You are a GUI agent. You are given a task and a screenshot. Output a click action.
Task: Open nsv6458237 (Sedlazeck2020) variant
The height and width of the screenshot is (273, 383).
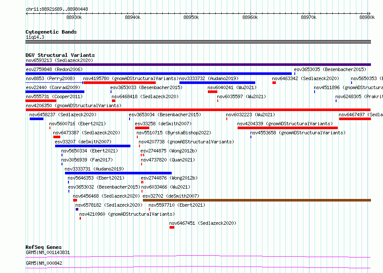[x=63, y=115]
